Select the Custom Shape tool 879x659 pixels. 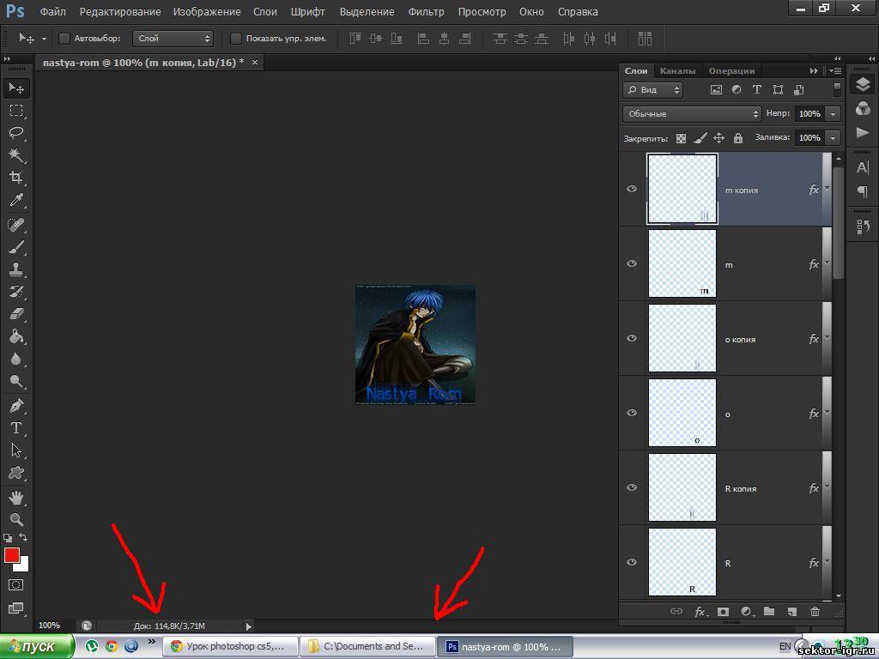coord(16,473)
